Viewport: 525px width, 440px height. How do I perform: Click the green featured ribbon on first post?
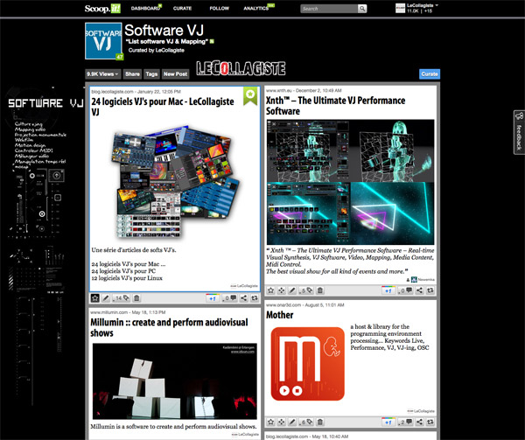coord(250,95)
